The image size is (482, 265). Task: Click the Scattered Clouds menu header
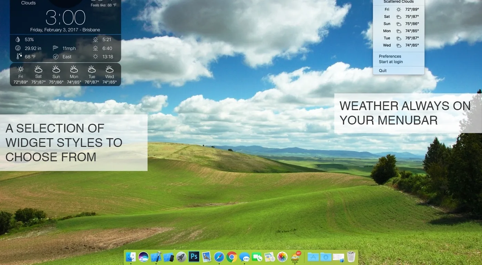[x=399, y=2]
